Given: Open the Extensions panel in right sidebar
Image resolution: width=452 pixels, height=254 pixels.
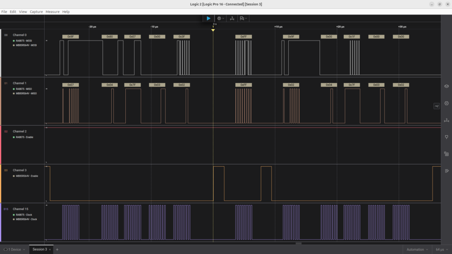Looking at the screenshot, I should (447, 154).
